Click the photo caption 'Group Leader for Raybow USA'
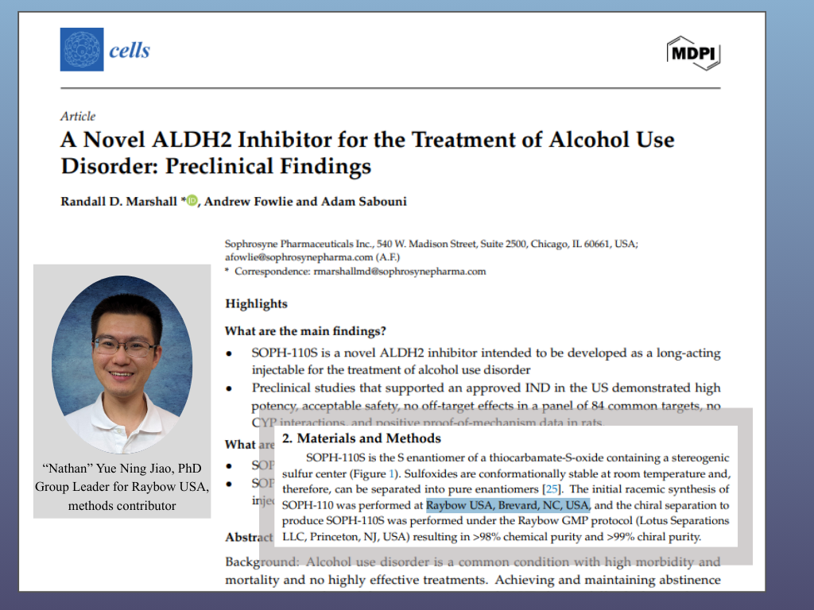The image size is (814, 610). 122,487
